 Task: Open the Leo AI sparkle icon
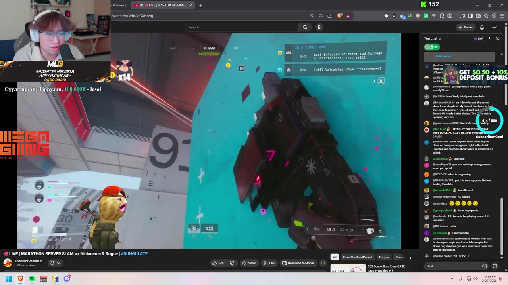486,16
